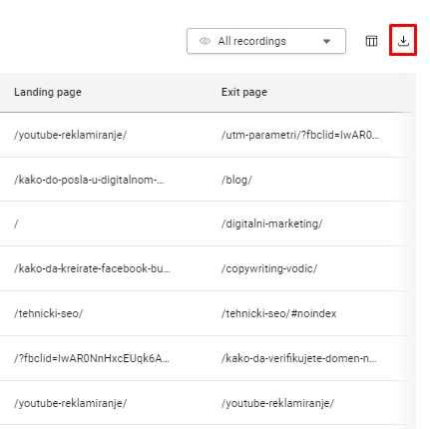This screenshot has width=430, height=429.
Task: Click the download recordings icon
Action: 403,41
